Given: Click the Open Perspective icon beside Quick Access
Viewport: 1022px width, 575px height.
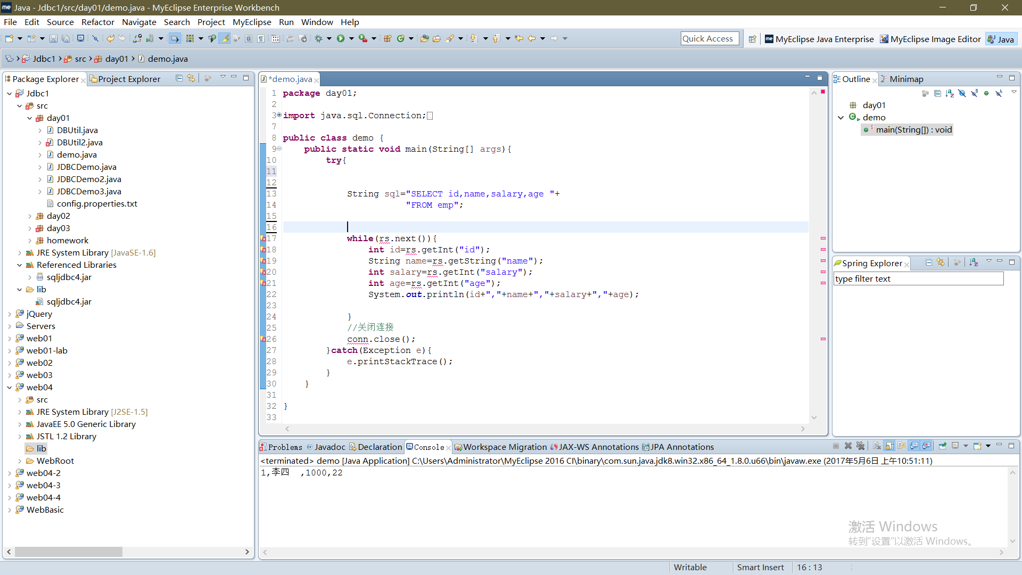Looking at the screenshot, I should point(752,39).
